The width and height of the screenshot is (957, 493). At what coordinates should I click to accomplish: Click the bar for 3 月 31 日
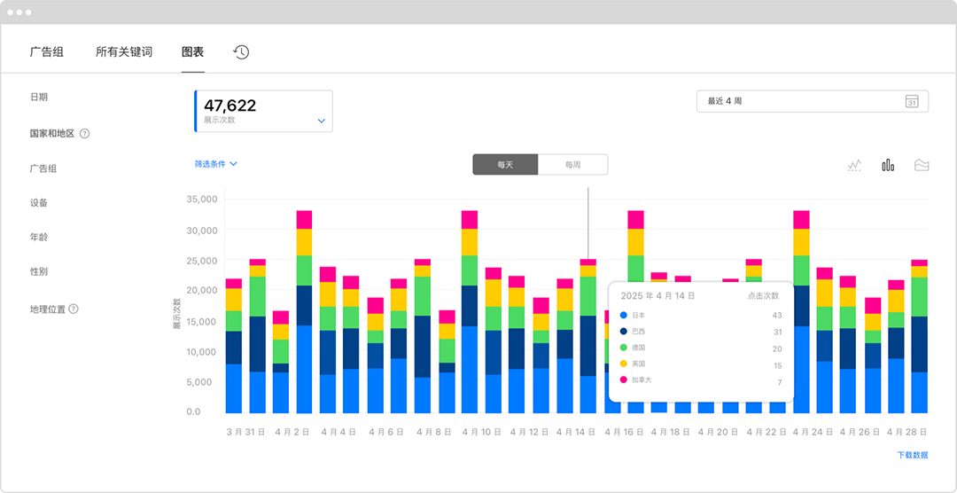coord(258,336)
